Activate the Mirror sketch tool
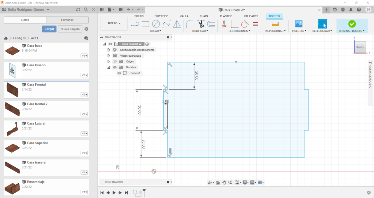The width and height of the screenshot is (374, 198). (x=177, y=24)
